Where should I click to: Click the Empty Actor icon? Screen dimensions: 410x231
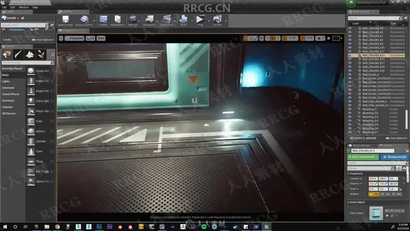[31, 71]
